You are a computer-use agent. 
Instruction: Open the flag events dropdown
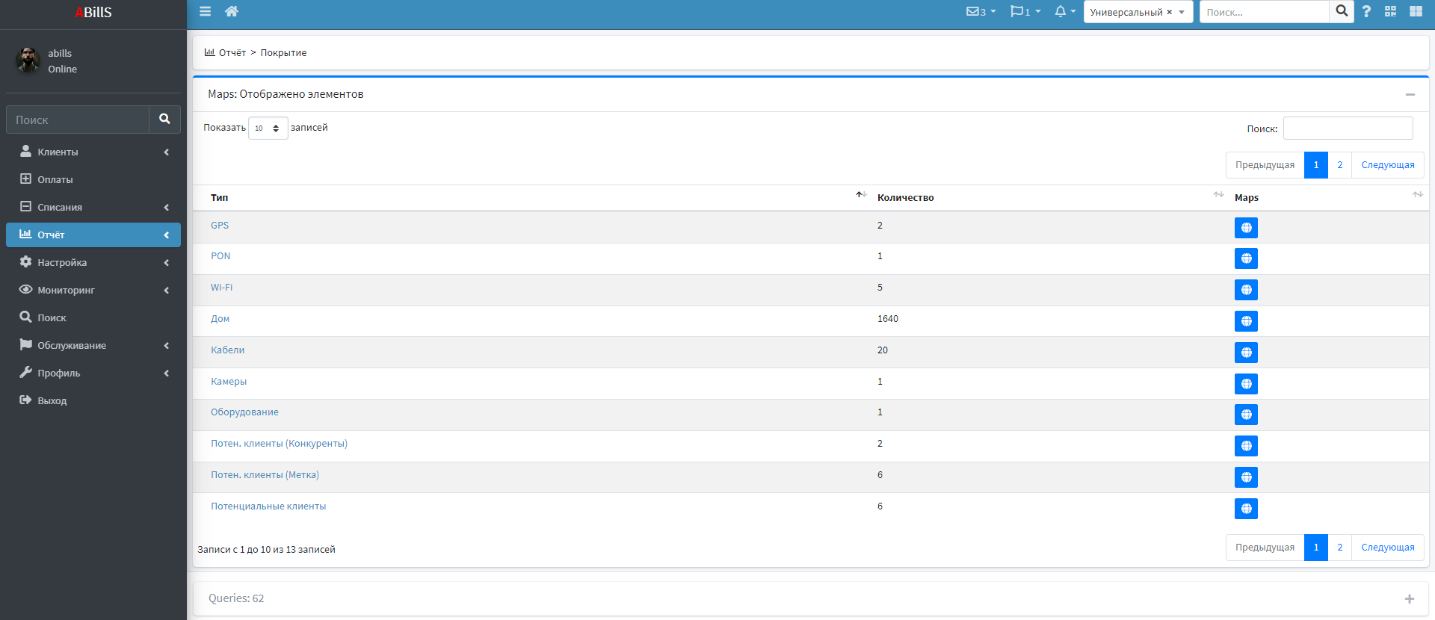click(x=1025, y=11)
